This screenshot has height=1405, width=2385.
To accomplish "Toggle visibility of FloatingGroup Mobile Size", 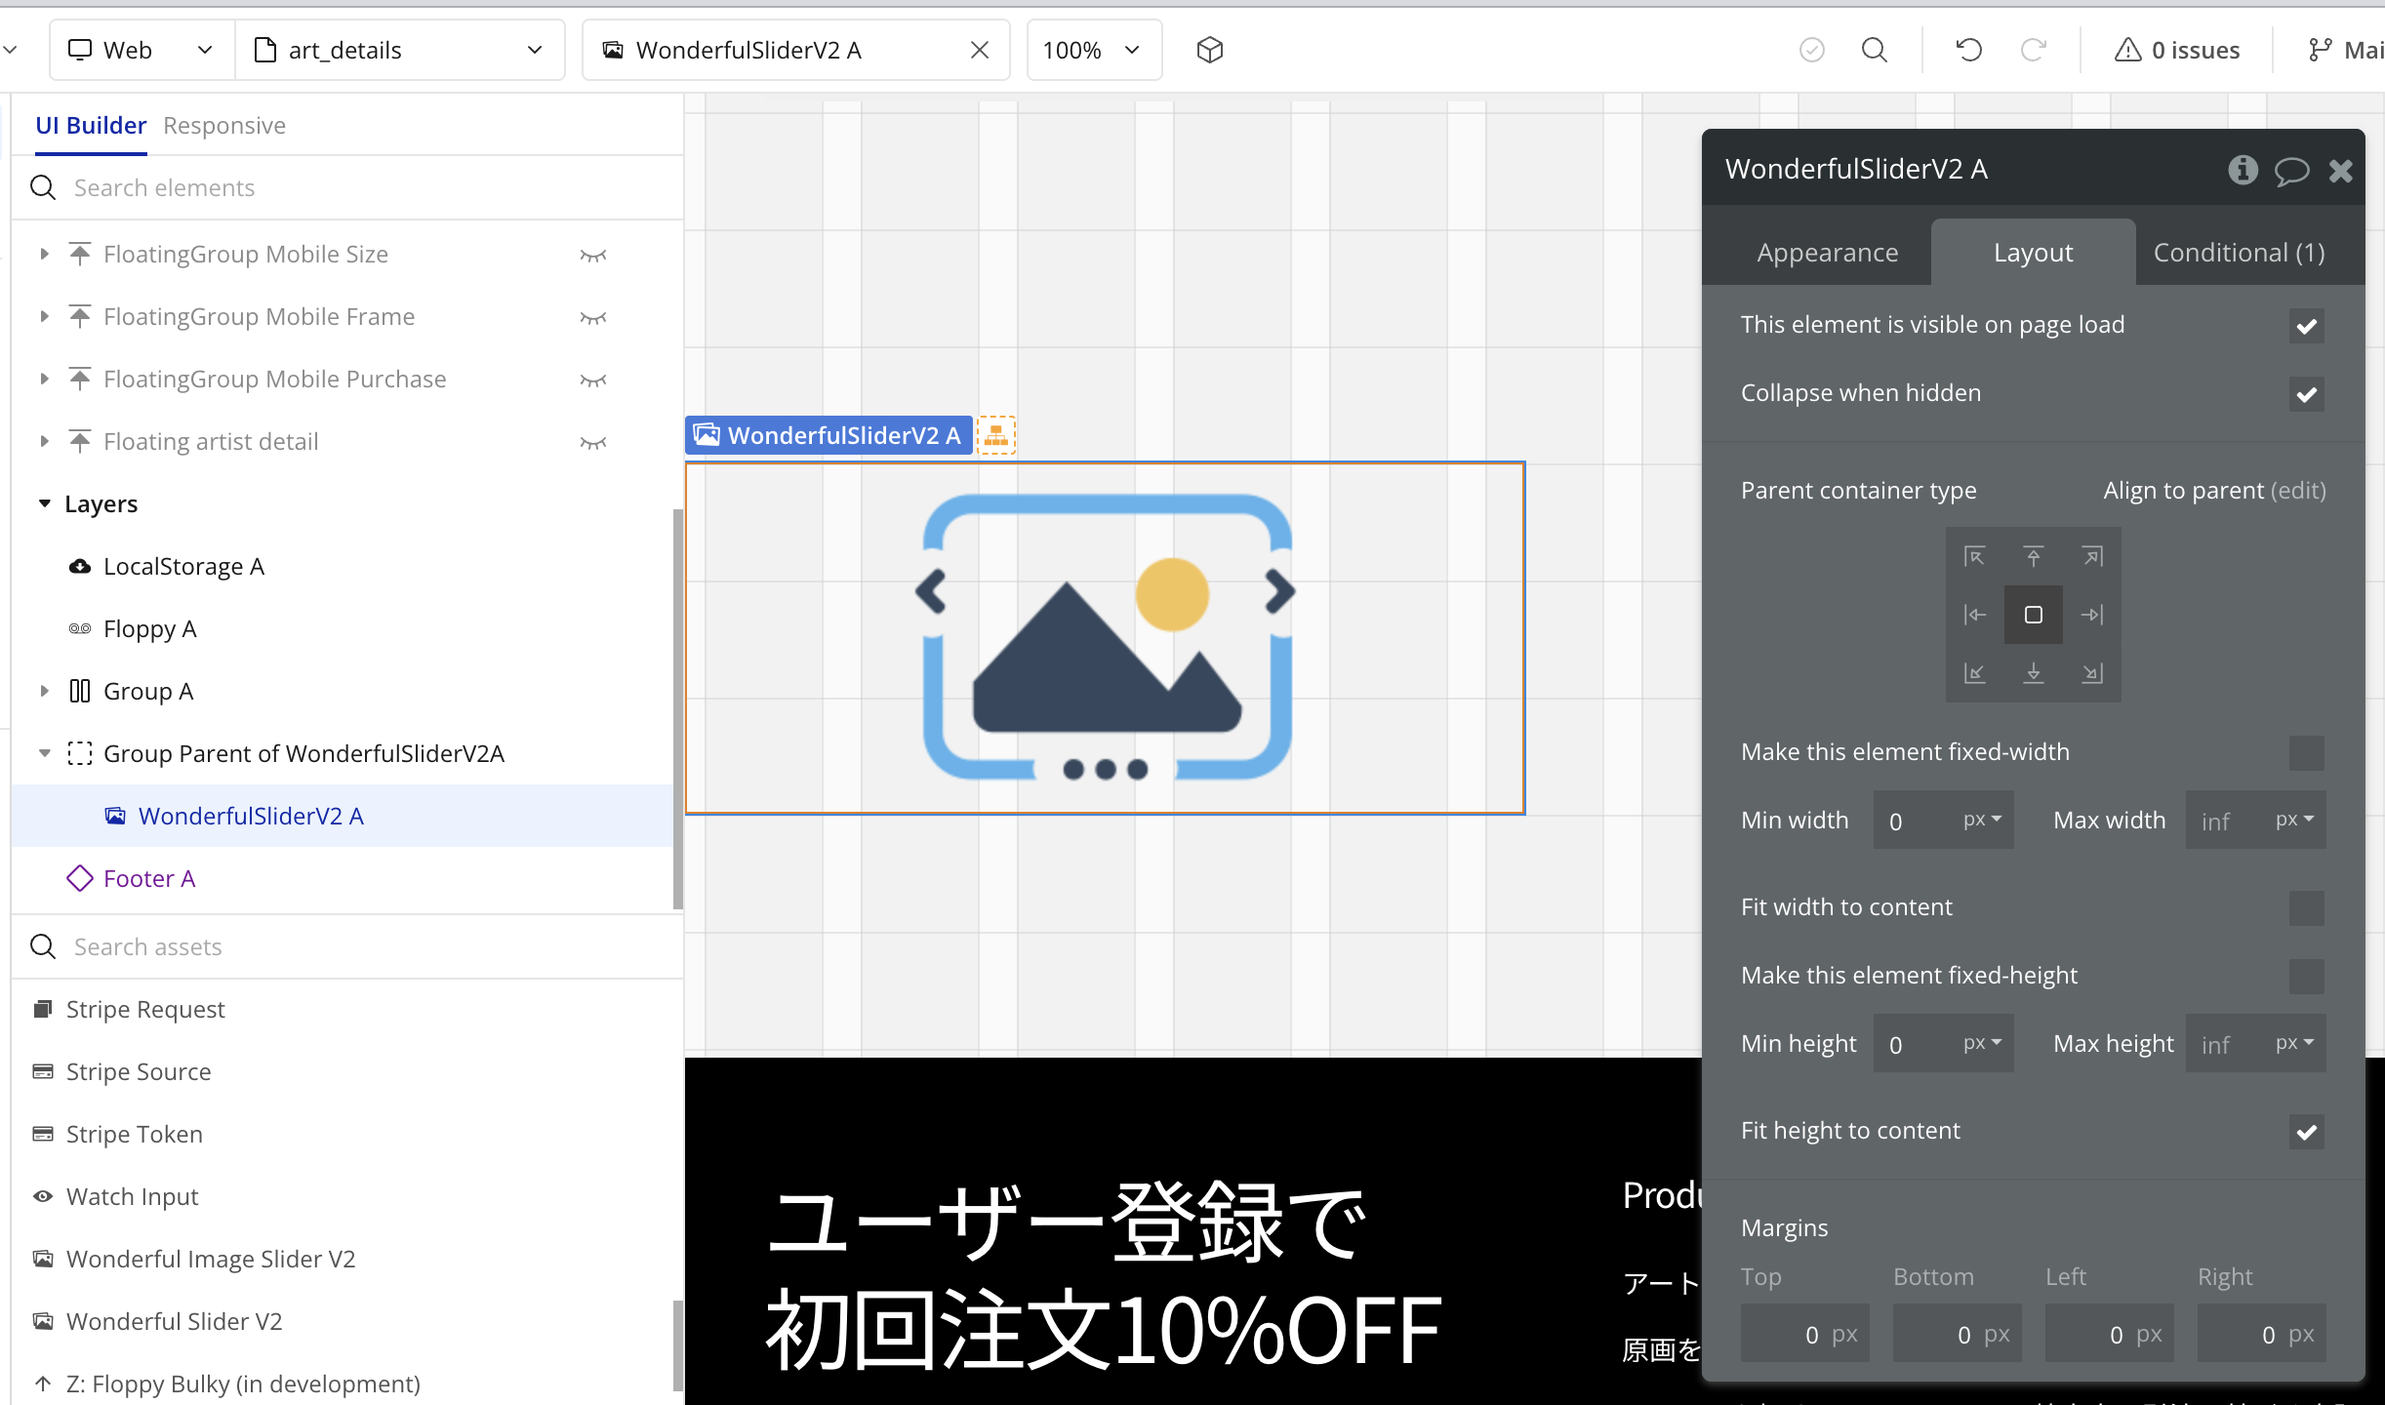I will [x=593, y=255].
